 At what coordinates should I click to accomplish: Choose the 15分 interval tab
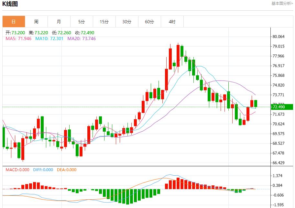[104, 22]
